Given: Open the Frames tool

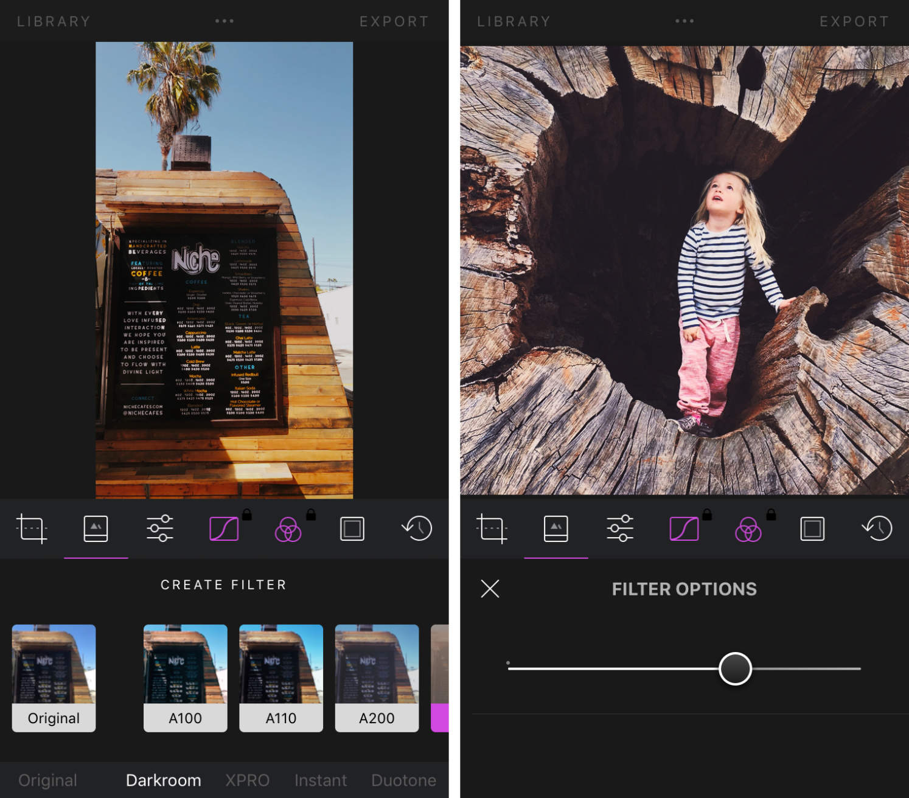Looking at the screenshot, I should [x=352, y=528].
